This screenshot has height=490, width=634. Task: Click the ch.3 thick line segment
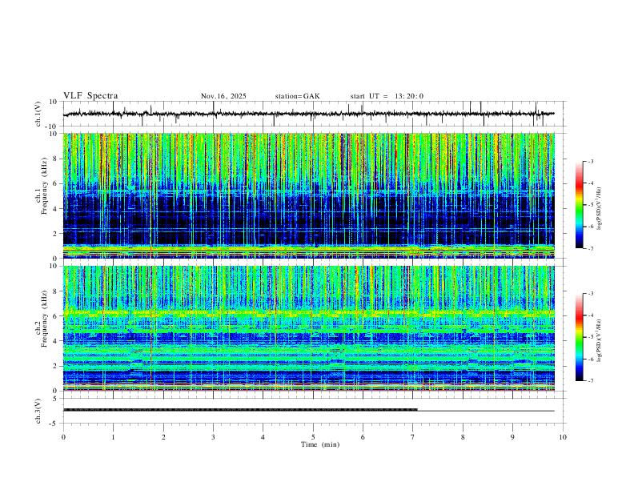click(x=240, y=410)
